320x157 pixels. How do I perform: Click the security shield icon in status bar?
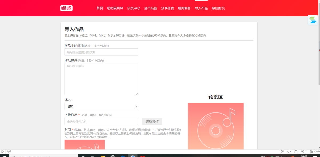(282, 151)
